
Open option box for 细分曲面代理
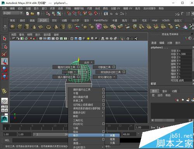[x=104, y=96]
